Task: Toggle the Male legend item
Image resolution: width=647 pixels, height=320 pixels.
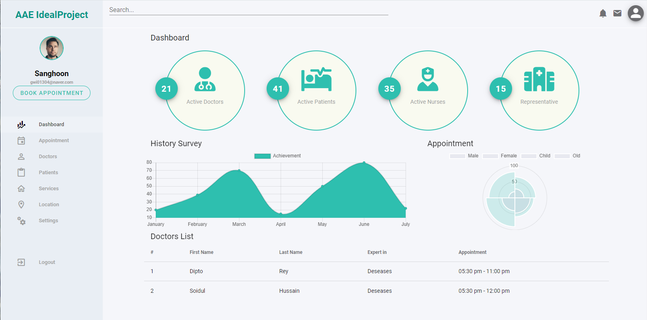Action: [464, 156]
